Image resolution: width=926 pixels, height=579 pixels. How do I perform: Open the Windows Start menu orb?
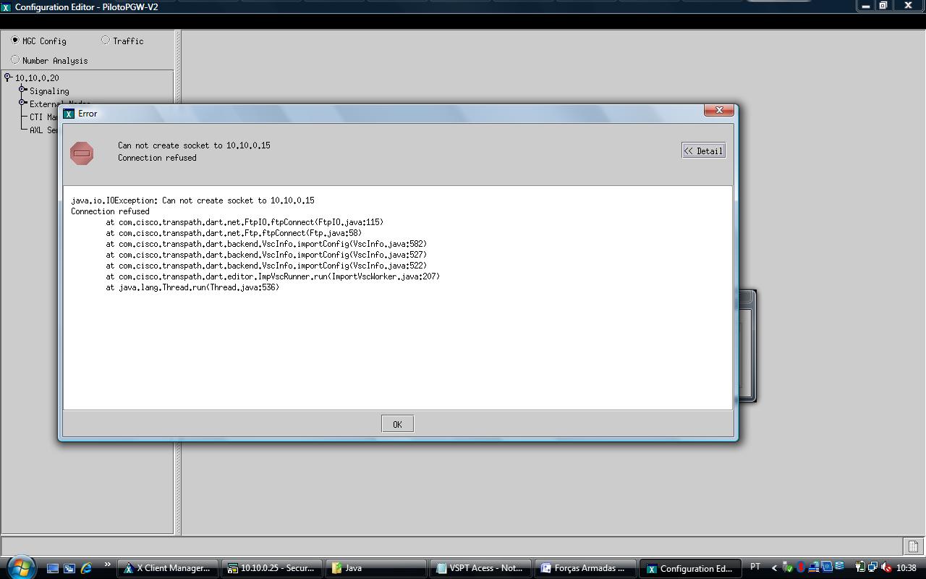20,566
